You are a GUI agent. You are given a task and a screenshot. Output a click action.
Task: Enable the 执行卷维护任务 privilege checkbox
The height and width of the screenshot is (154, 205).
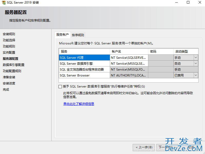(60, 86)
